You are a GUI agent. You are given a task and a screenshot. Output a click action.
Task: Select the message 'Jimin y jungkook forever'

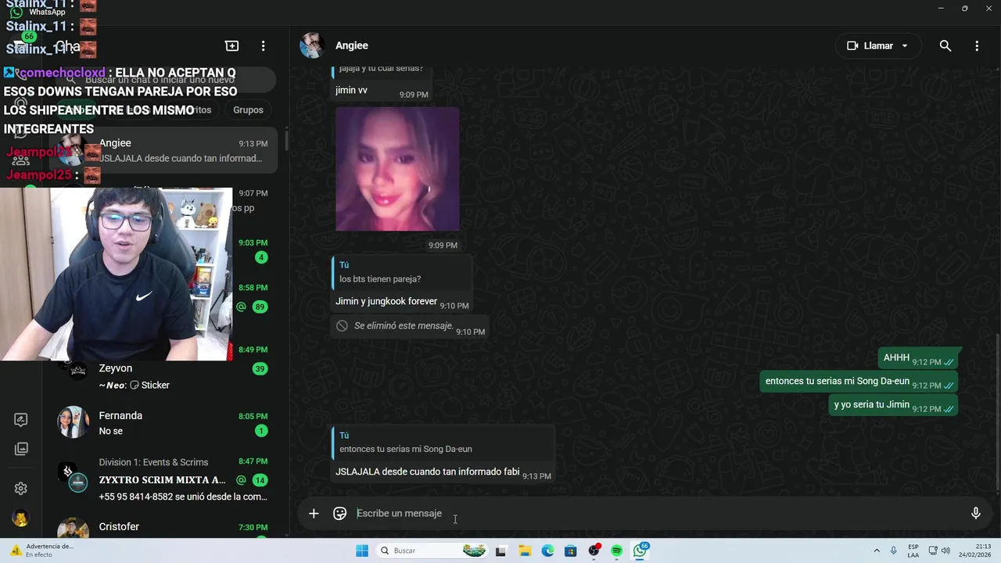(386, 301)
